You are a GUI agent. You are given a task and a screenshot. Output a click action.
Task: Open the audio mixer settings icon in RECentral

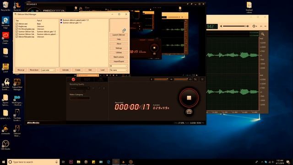coord(195,79)
